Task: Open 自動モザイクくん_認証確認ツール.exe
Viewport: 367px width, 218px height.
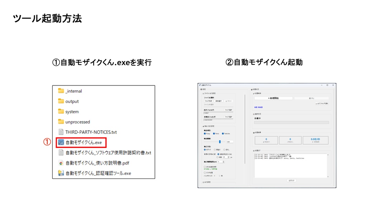Action: tap(90, 173)
